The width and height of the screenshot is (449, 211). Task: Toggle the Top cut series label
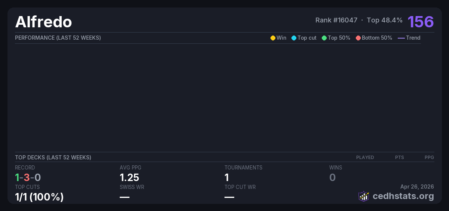(x=307, y=38)
